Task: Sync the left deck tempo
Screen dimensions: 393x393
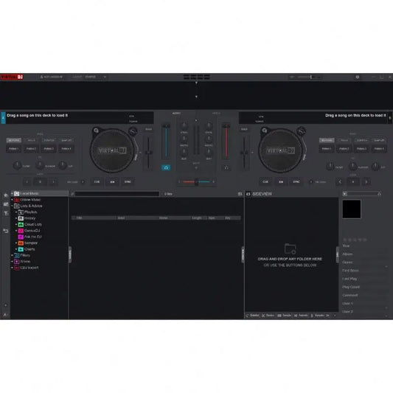Action: pyautogui.click(x=128, y=181)
